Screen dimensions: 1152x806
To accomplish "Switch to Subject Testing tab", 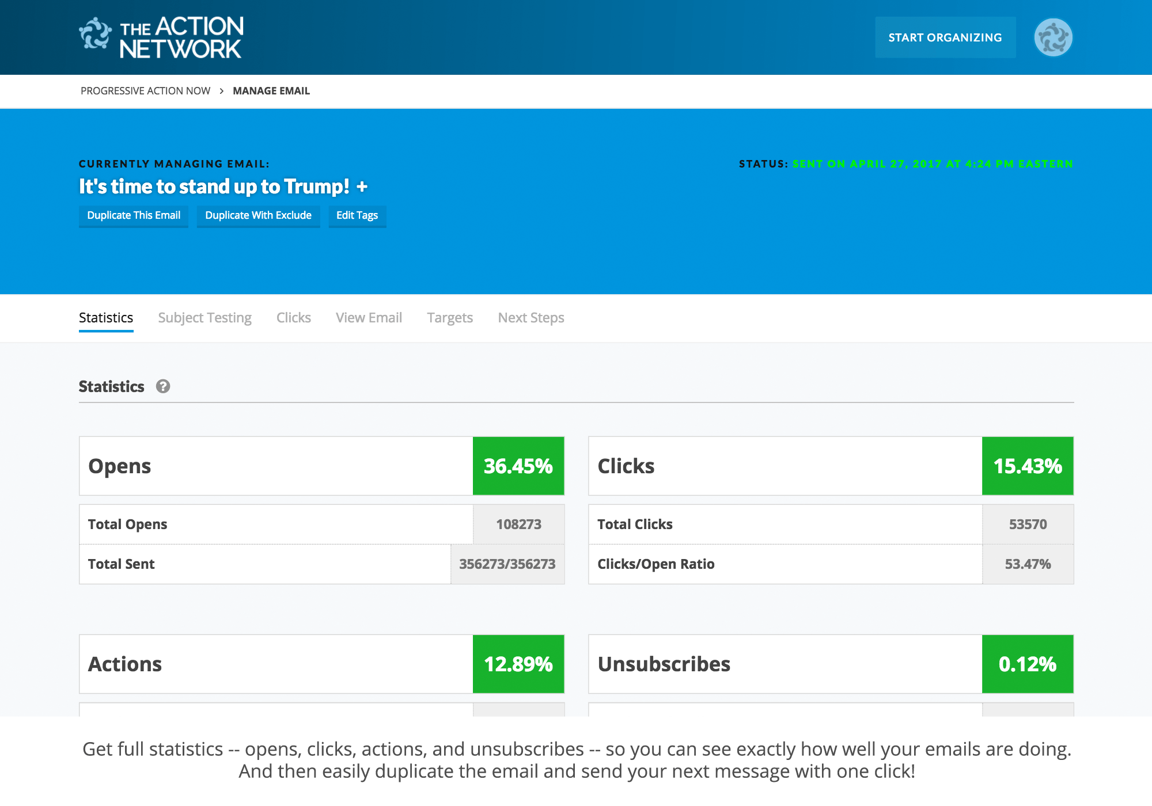I will pos(204,318).
